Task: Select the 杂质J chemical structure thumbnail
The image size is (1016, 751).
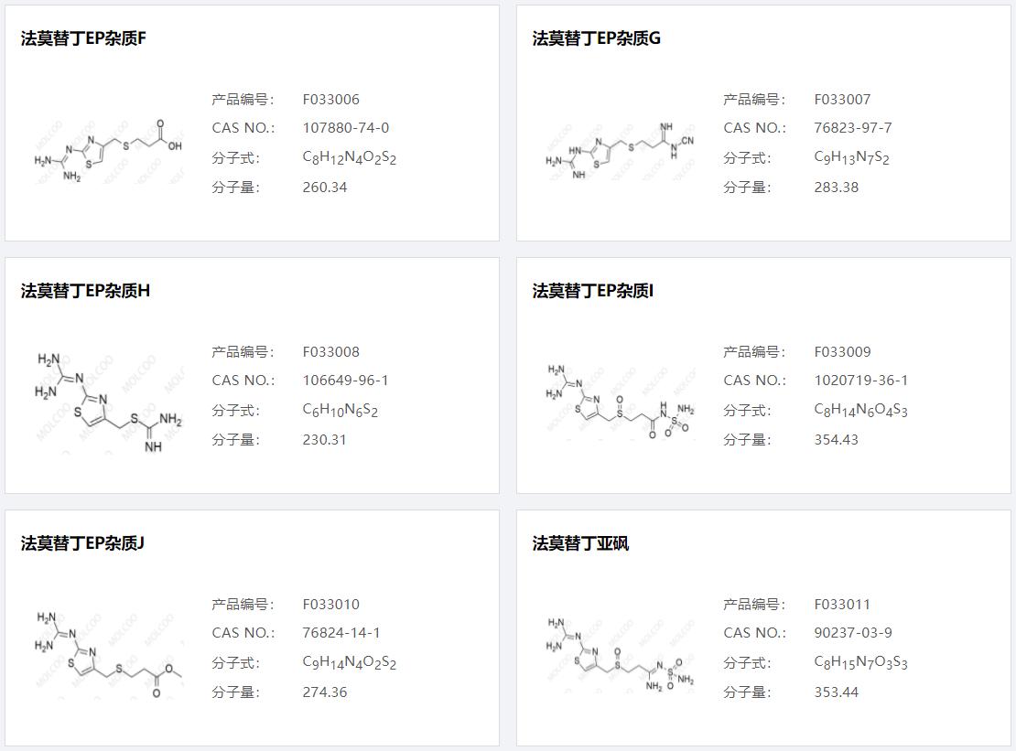Action: [108, 655]
